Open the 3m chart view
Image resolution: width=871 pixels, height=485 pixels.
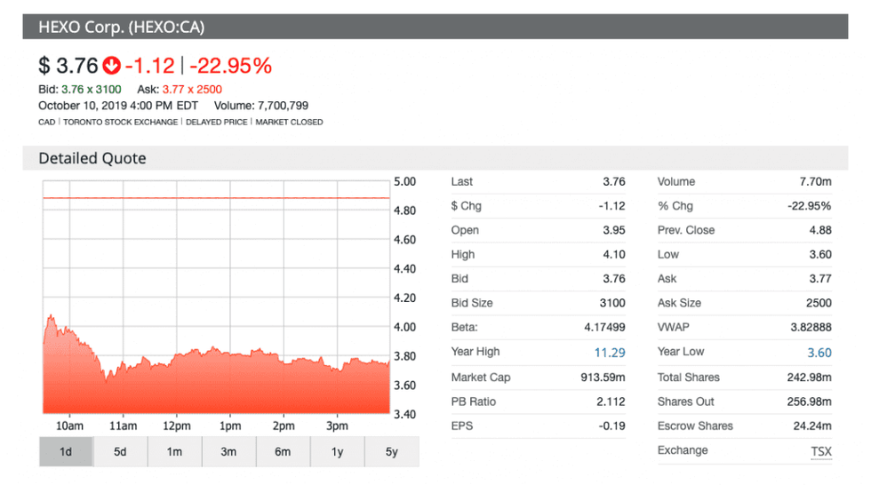pyautogui.click(x=228, y=451)
